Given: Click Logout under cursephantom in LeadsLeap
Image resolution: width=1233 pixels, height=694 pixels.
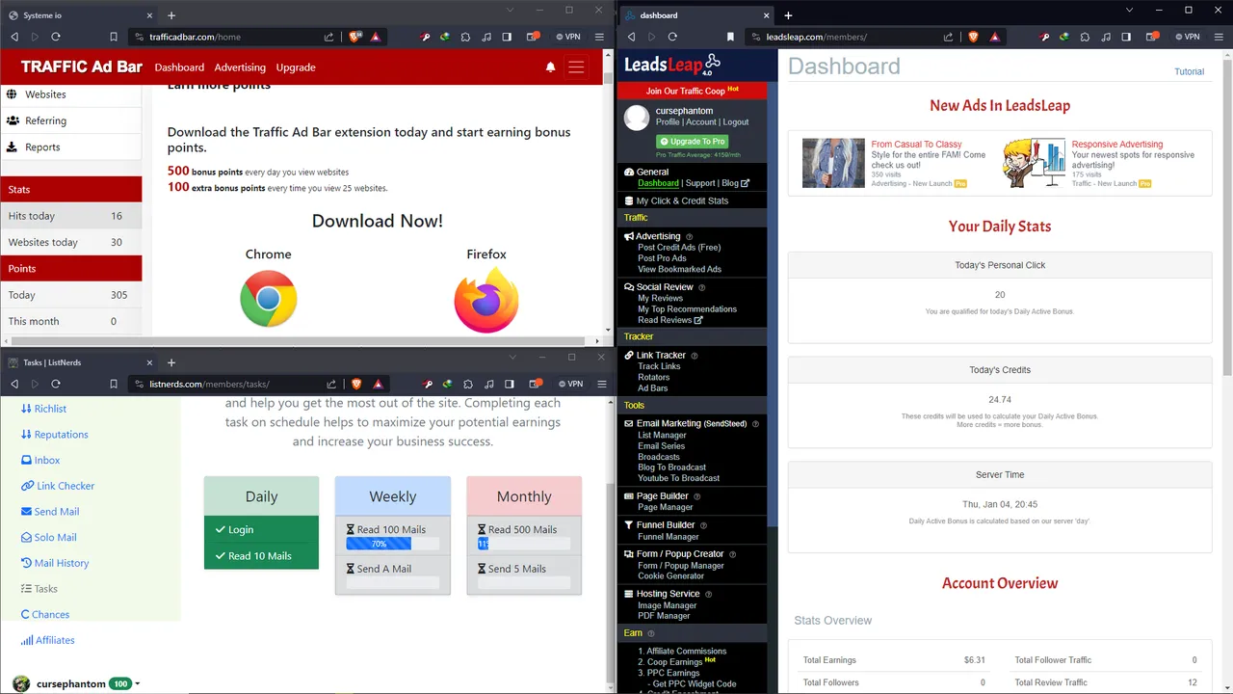Looking at the screenshot, I should pyautogui.click(x=736, y=122).
